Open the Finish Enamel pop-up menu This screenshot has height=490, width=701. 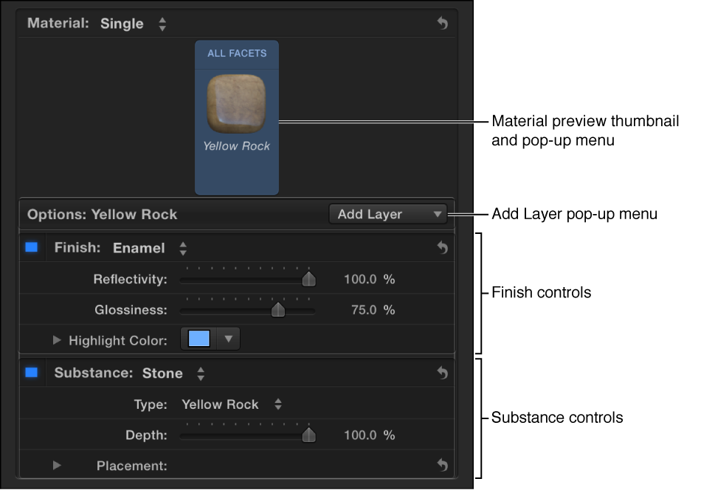coord(150,248)
